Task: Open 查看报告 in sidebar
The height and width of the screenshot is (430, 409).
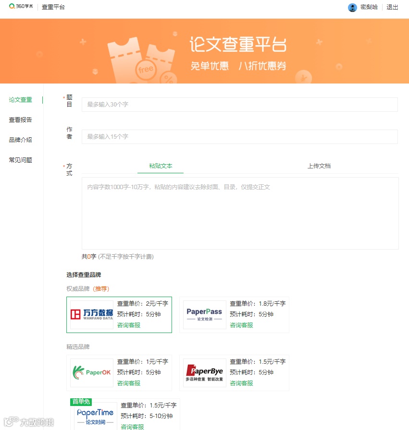Action: pyautogui.click(x=20, y=120)
